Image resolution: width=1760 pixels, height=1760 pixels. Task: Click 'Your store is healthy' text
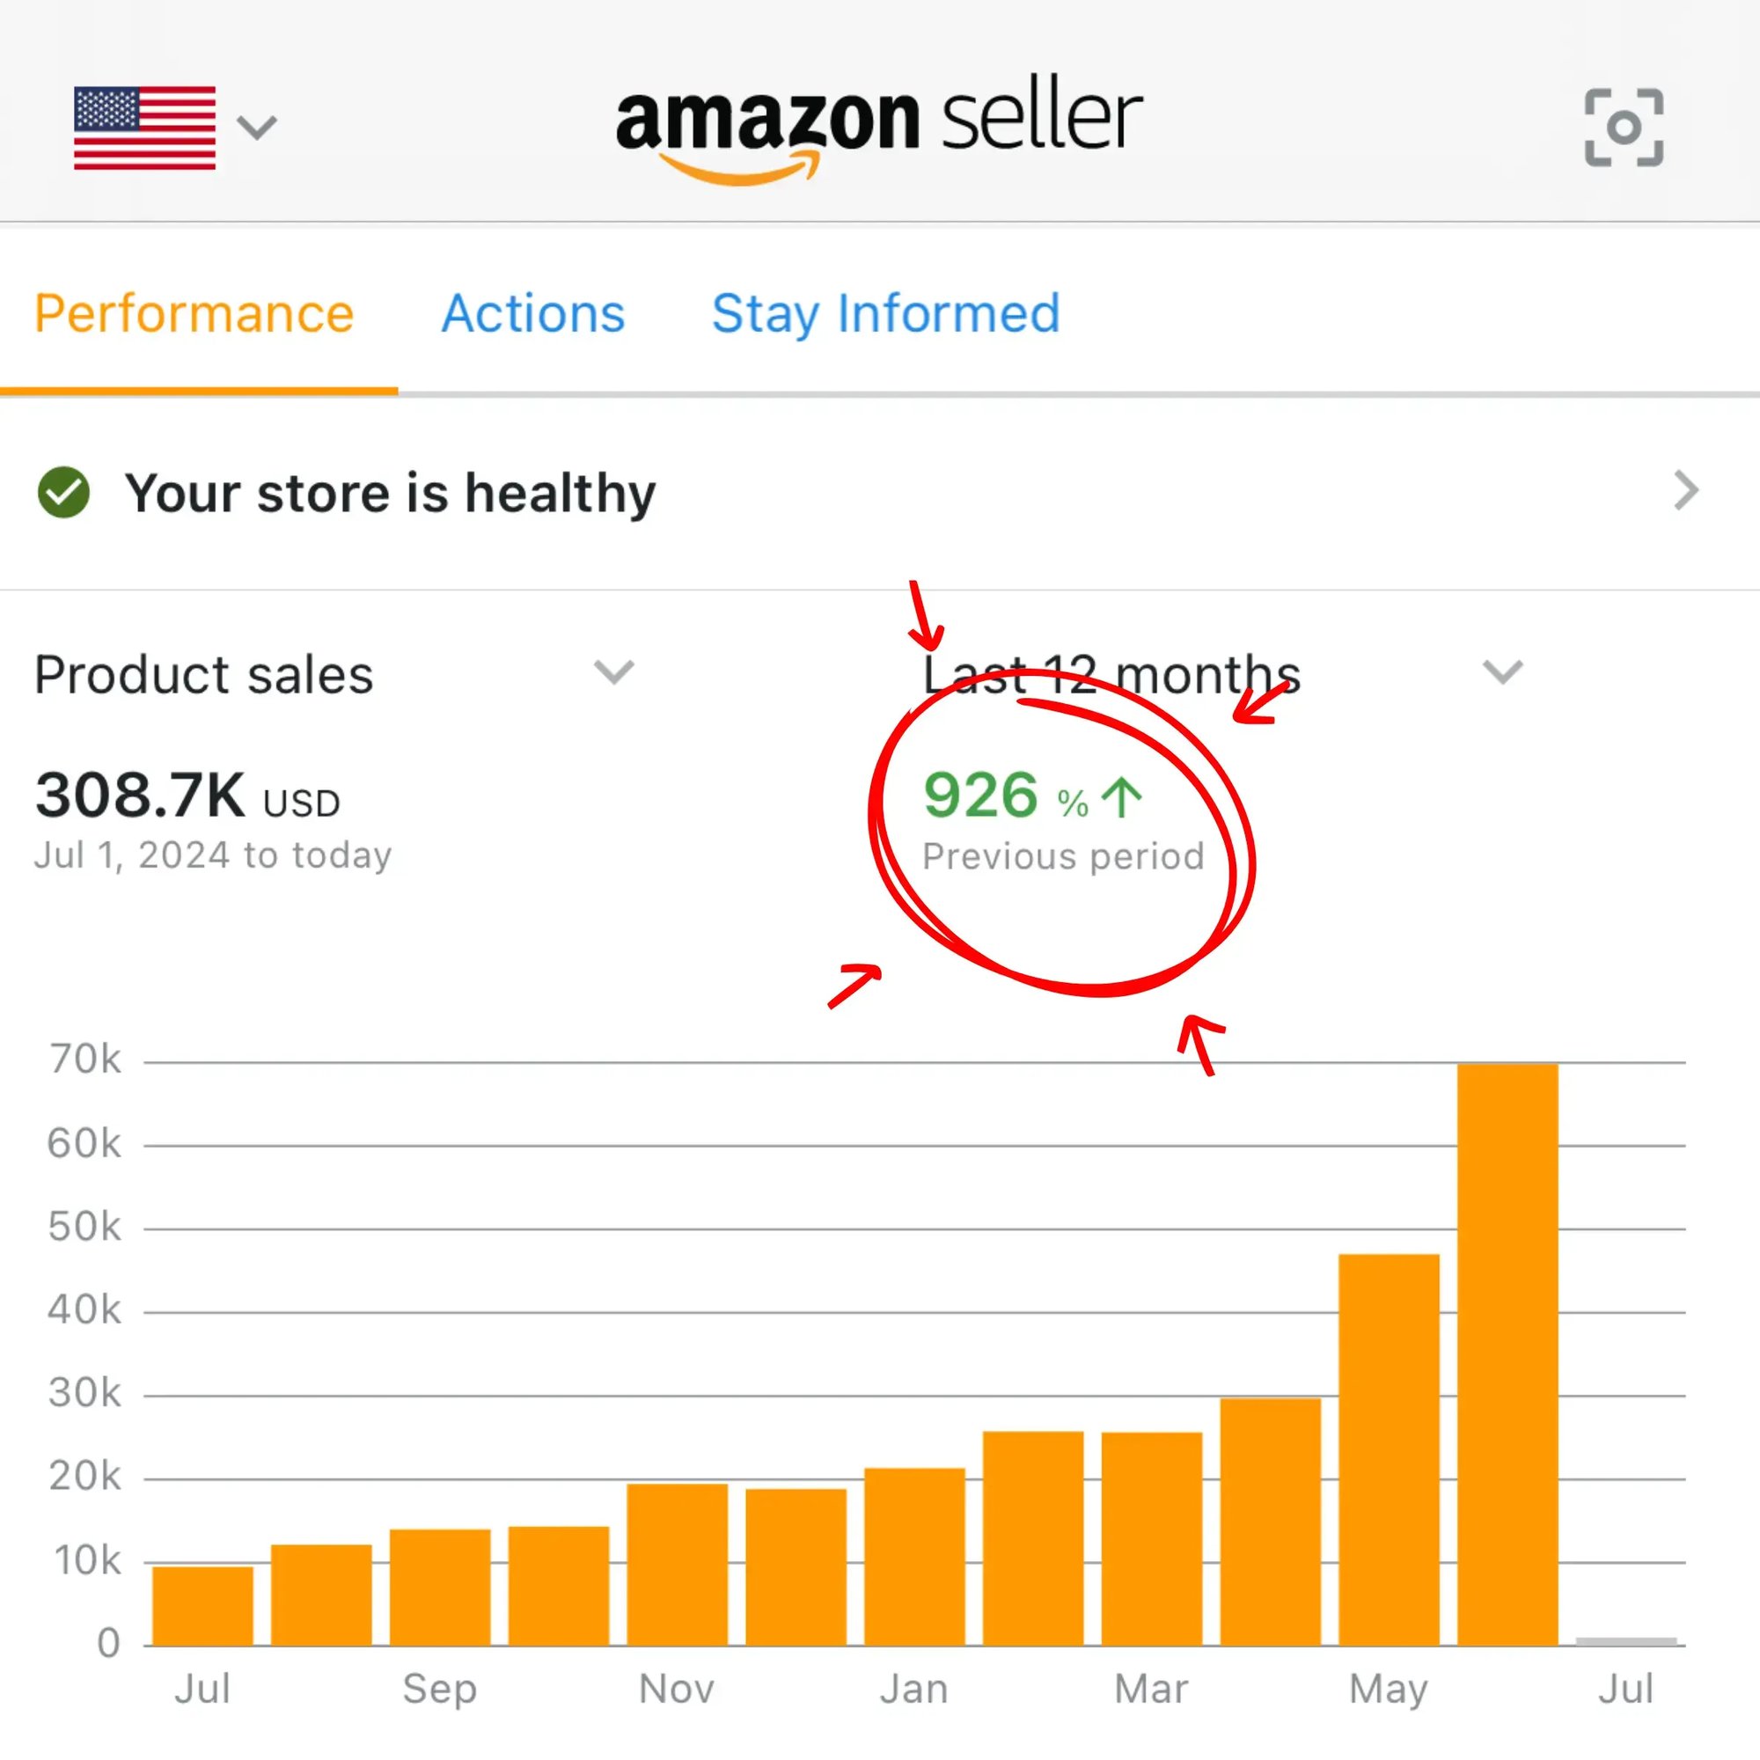390,494
